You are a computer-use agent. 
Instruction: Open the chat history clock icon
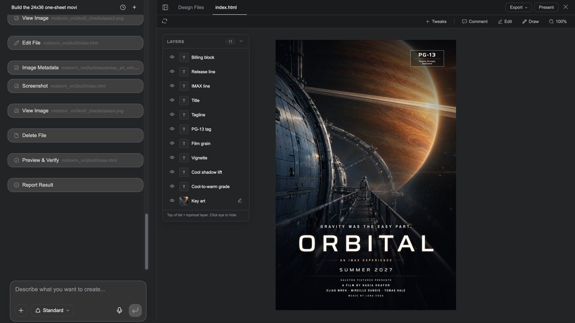point(123,7)
